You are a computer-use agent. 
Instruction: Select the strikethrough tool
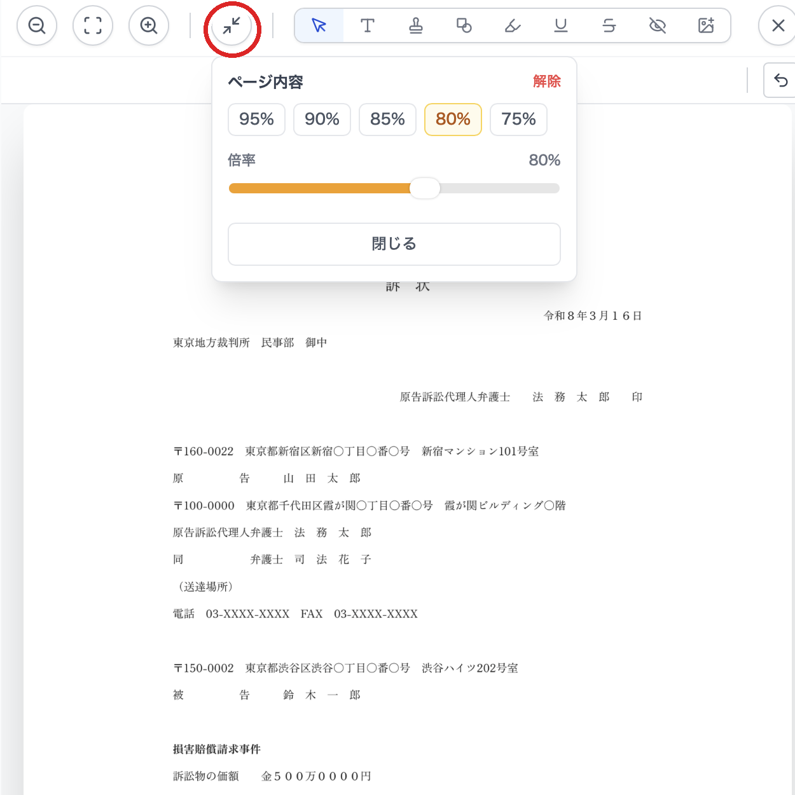tap(609, 25)
